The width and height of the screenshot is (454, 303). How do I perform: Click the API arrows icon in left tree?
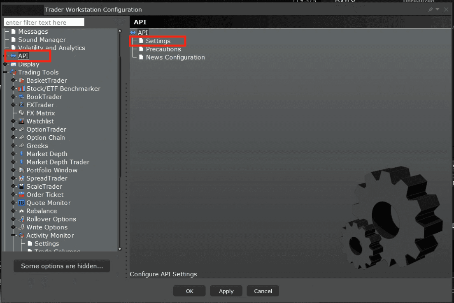pyautogui.click(x=13, y=56)
